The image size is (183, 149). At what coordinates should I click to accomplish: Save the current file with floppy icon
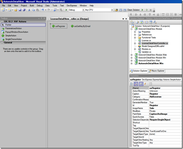coord(20,10)
